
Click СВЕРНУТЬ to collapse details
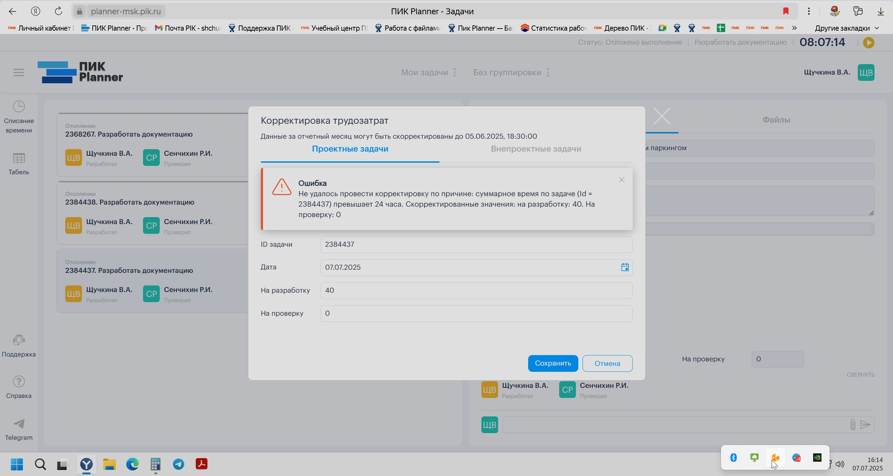(x=860, y=375)
